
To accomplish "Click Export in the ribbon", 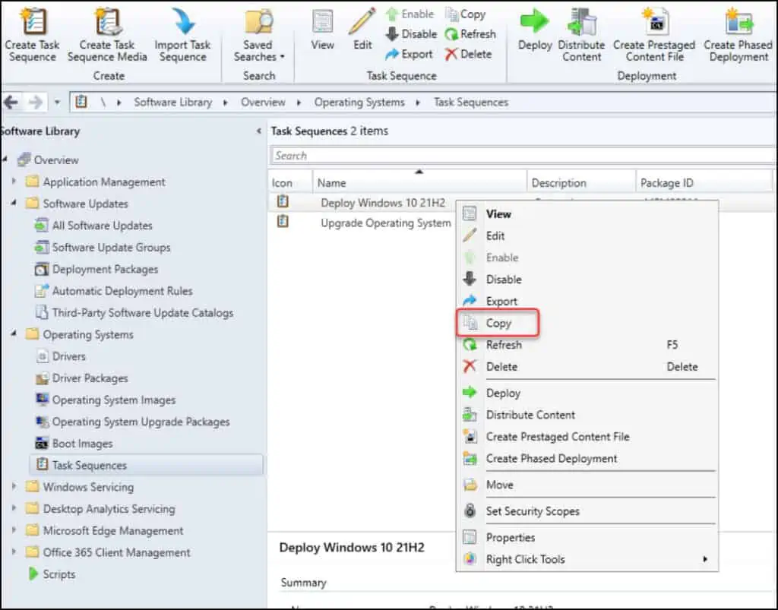I will click(410, 54).
